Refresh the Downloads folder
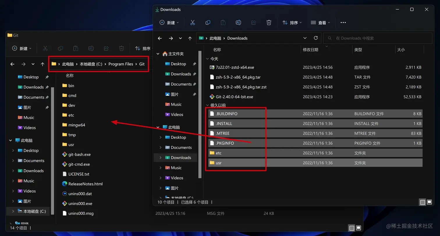This screenshot has width=440, height=236. pyautogui.click(x=316, y=38)
